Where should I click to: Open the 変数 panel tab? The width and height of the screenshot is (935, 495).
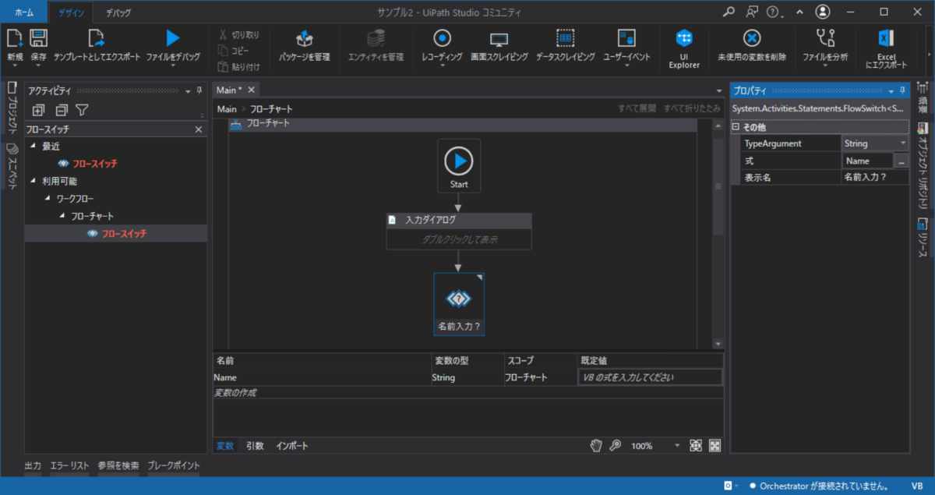coord(225,446)
